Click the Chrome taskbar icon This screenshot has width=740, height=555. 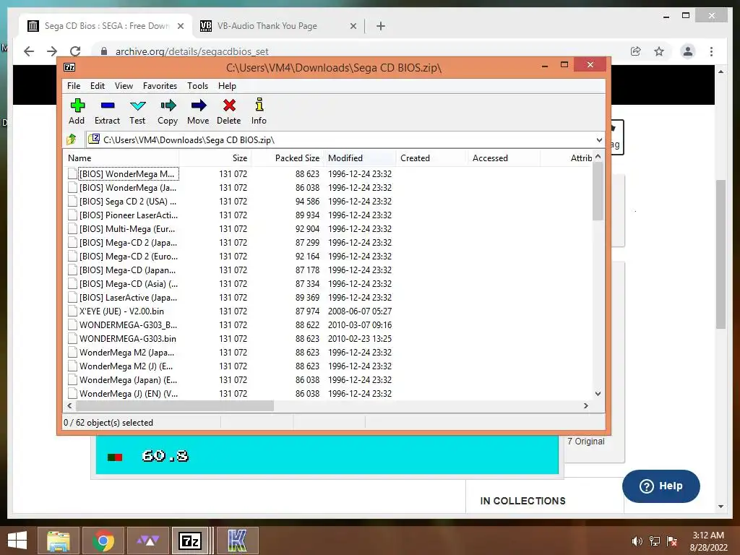(103, 541)
